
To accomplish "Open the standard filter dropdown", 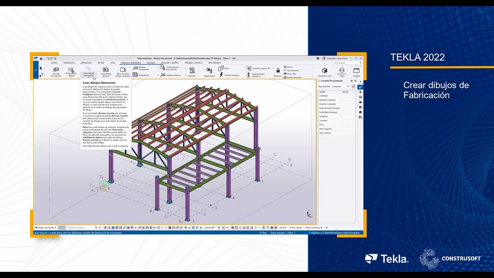I will pos(210,228).
